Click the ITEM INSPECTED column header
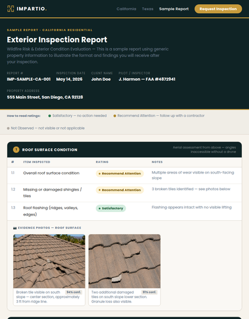The width and height of the screenshot is (249, 319). [x=37, y=162]
